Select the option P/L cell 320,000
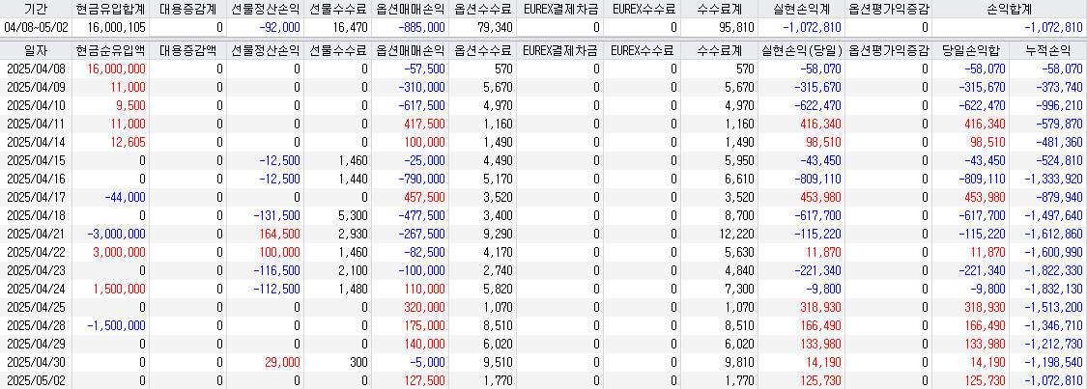 (x=410, y=308)
